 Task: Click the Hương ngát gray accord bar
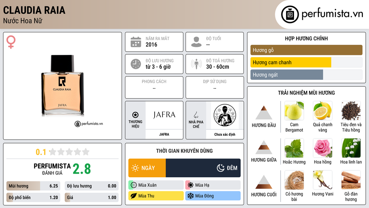click(286, 75)
